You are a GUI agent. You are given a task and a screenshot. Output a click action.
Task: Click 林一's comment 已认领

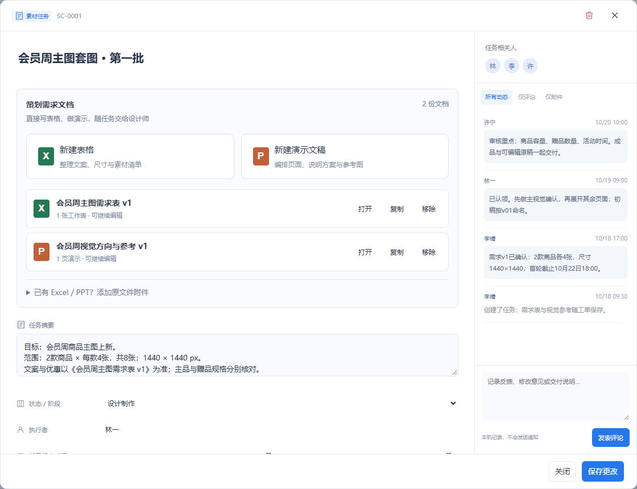(555, 205)
